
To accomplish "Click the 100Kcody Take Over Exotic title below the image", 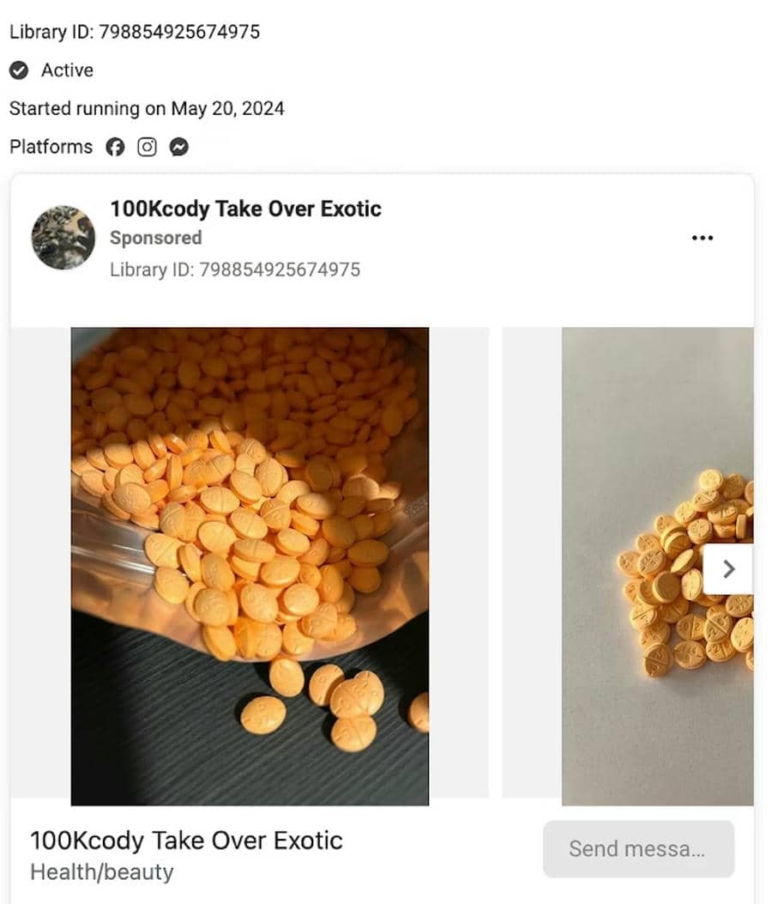I will coord(186,840).
